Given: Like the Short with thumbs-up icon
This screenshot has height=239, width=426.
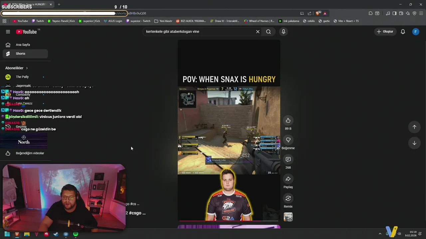Looking at the screenshot, I should coord(288,120).
